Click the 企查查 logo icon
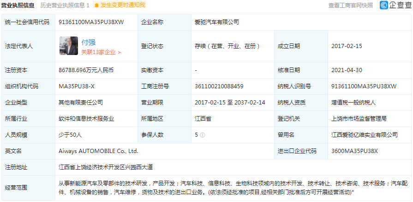Image resolution: width=413 pixels, height=202 pixels. [384, 5]
